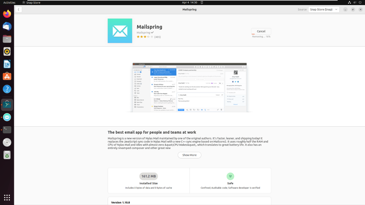Click the star rating for Mailspring
The width and height of the screenshot is (365, 205).
[x=145, y=37]
